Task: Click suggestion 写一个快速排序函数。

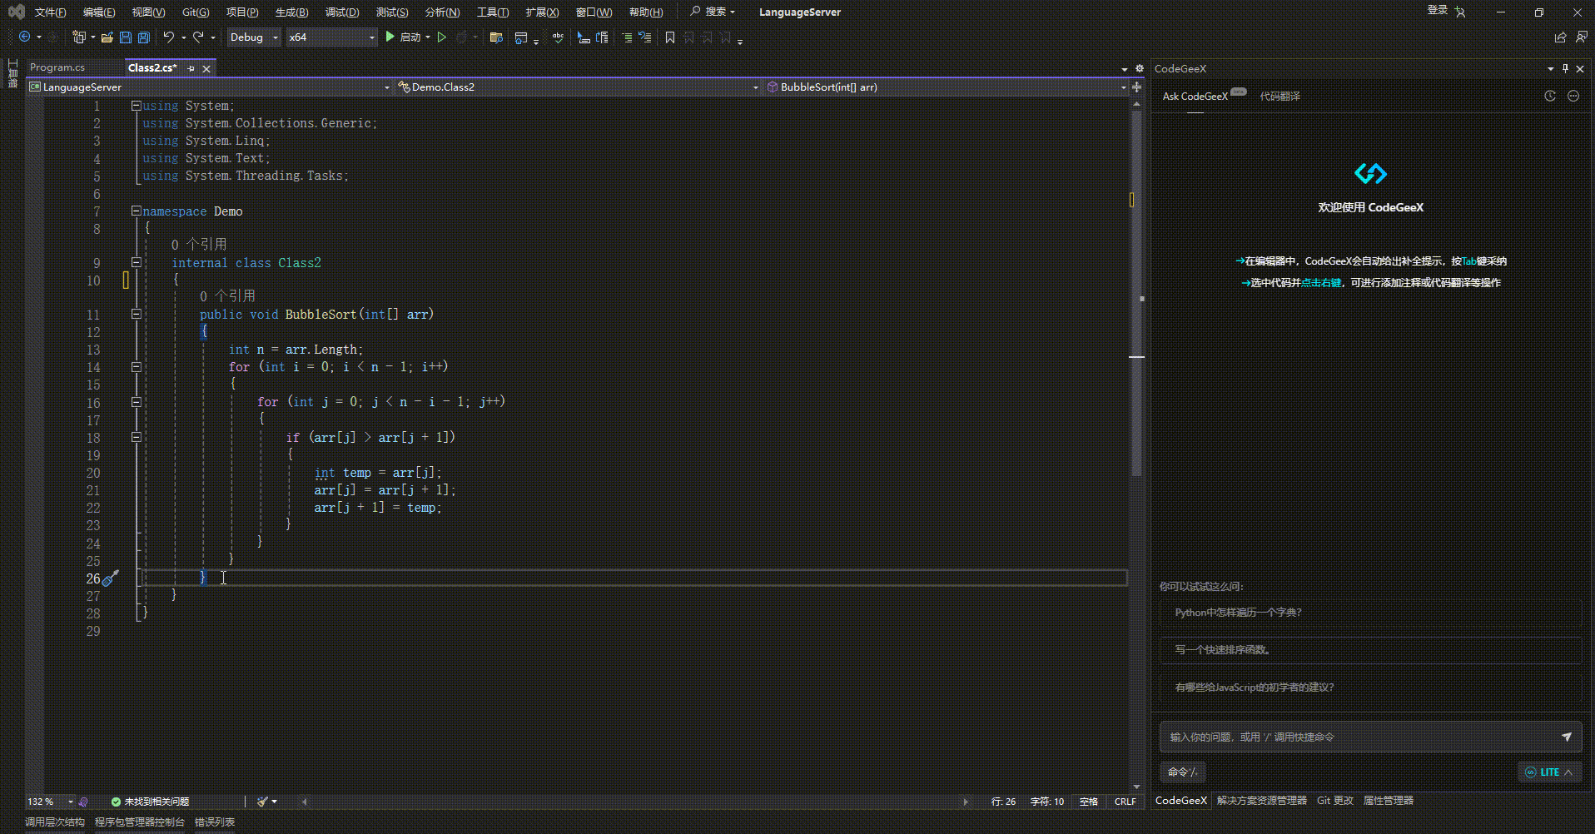Action: tap(1370, 649)
